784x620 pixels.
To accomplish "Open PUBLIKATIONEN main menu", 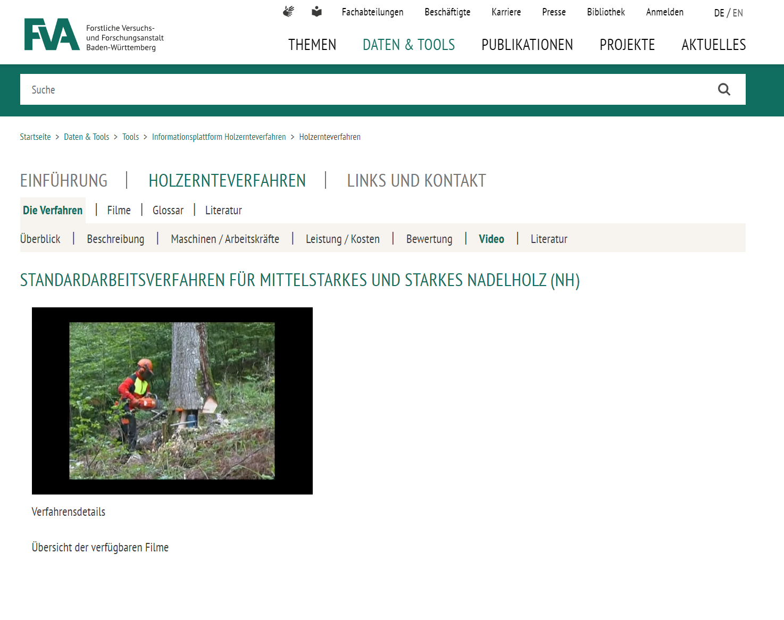I will [x=527, y=45].
